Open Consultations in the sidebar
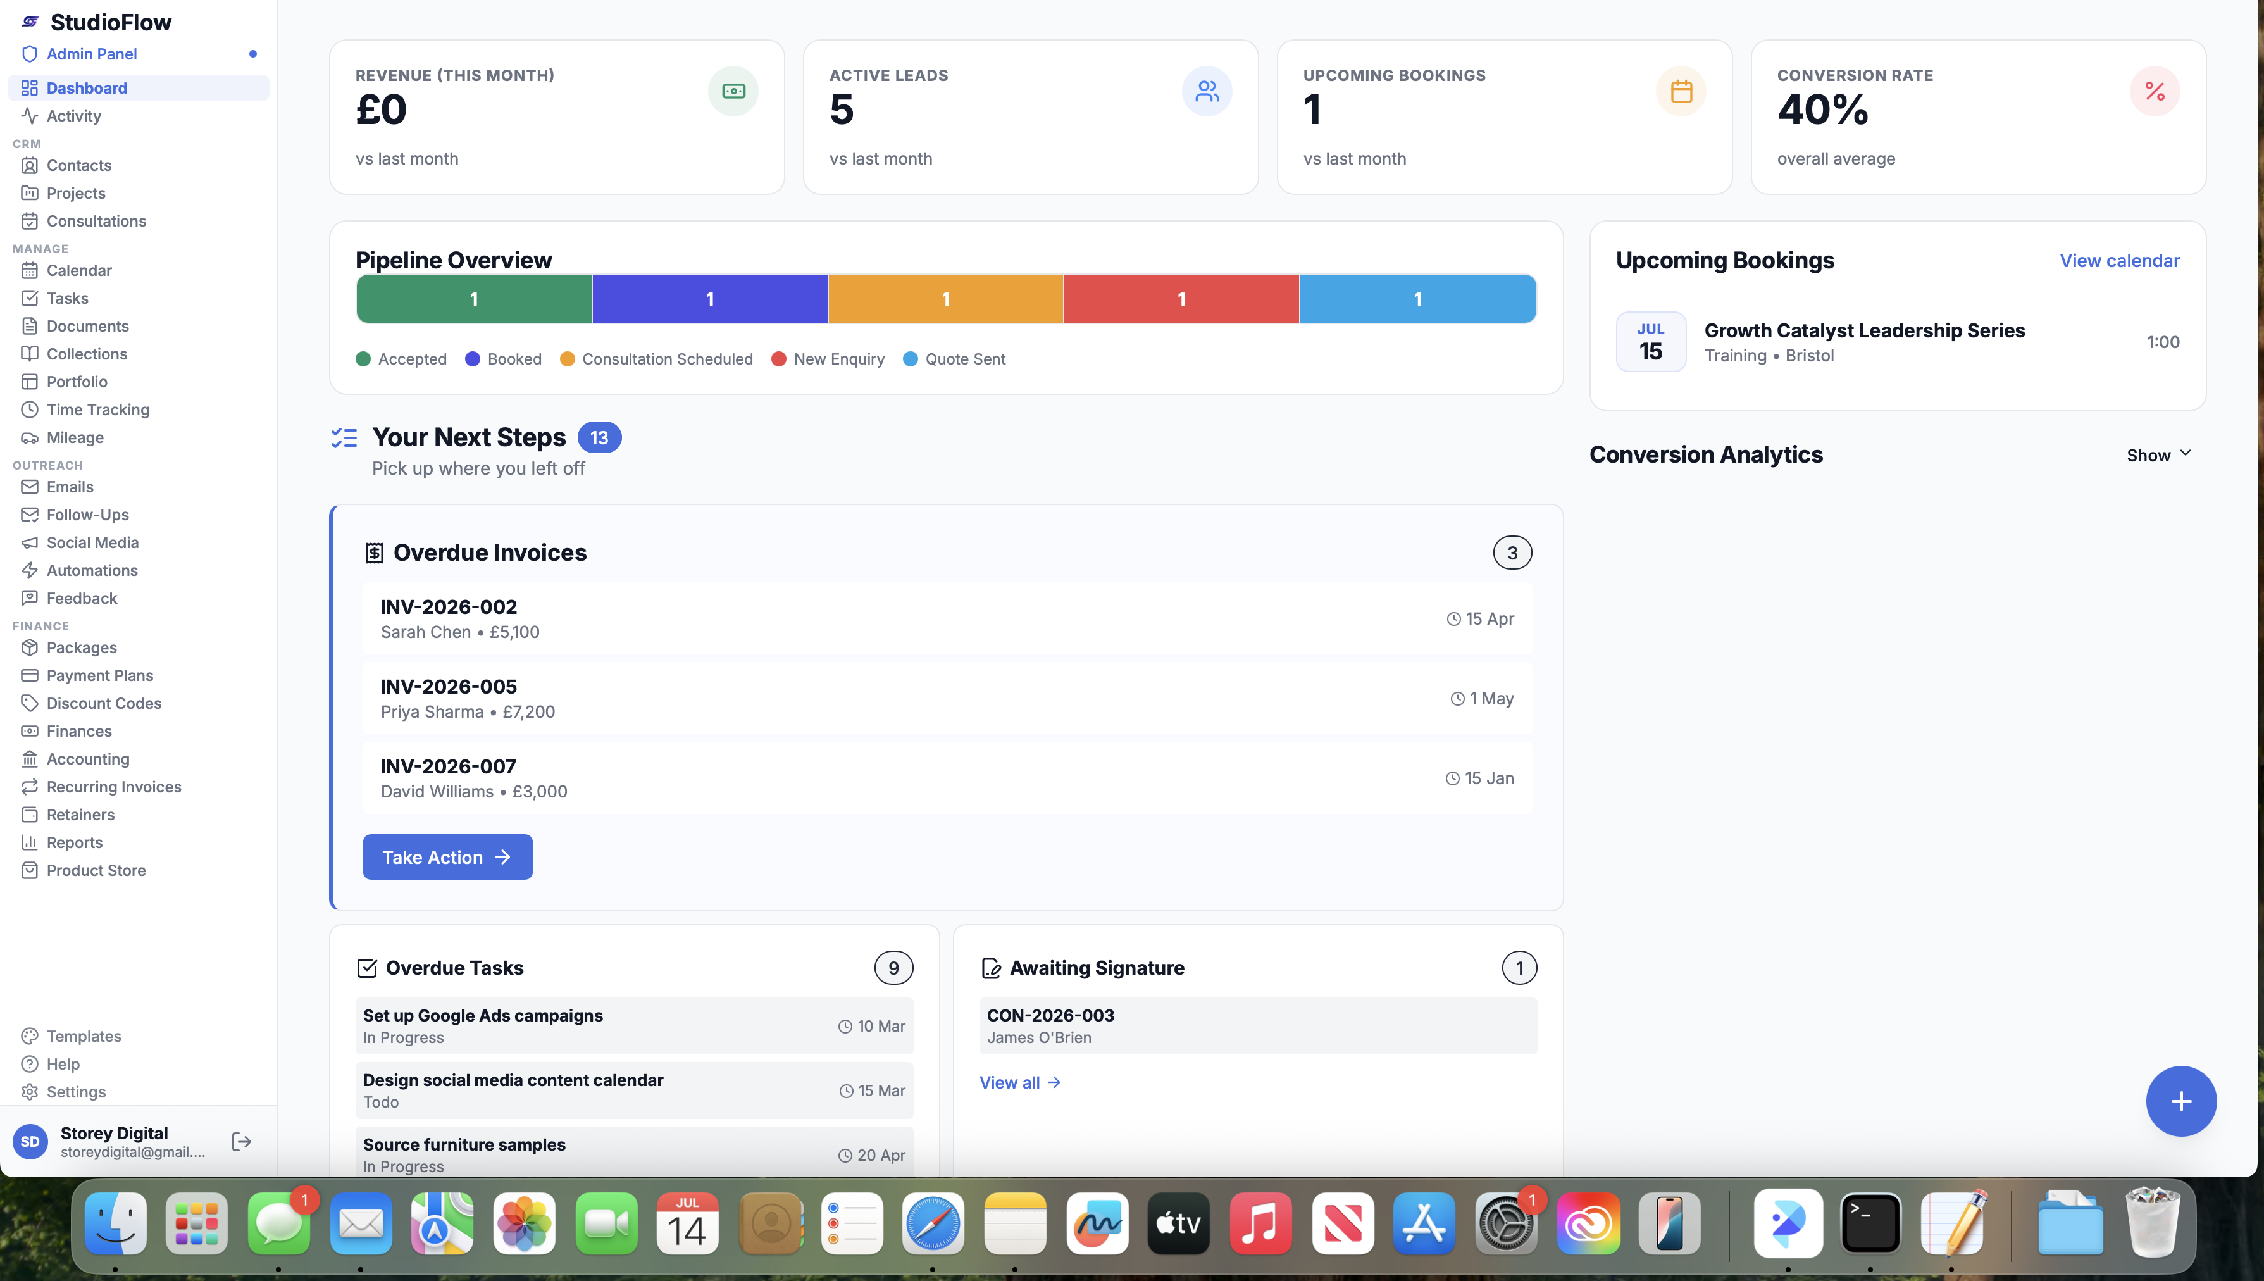 [138, 221]
